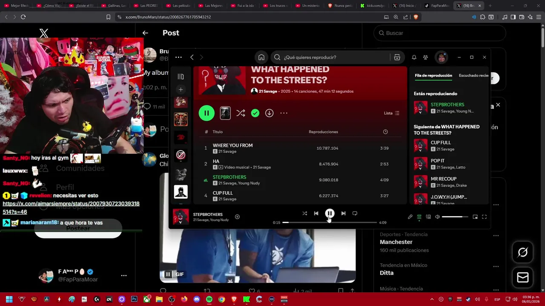Click the Spotify Home icon
The image size is (545, 306).
(261, 57)
